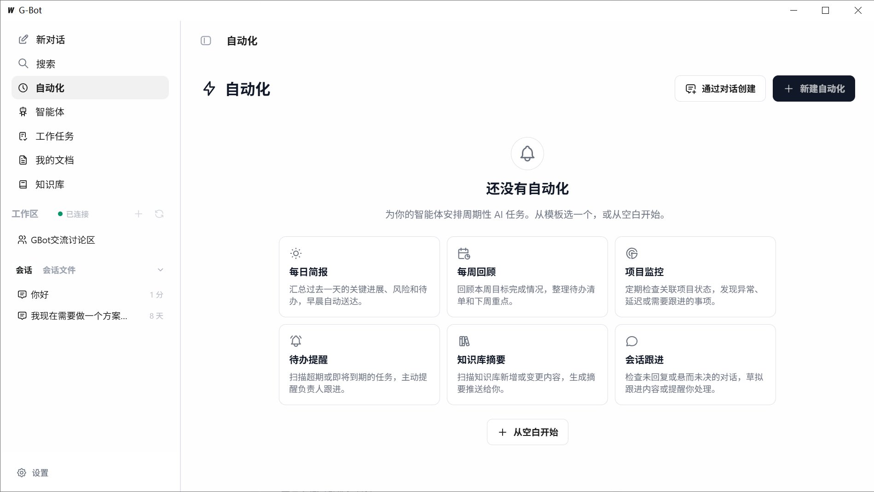The width and height of the screenshot is (874, 492).
Task: Switch to the 会话文件 tab
Action: pyautogui.click(x=59, y=270)
